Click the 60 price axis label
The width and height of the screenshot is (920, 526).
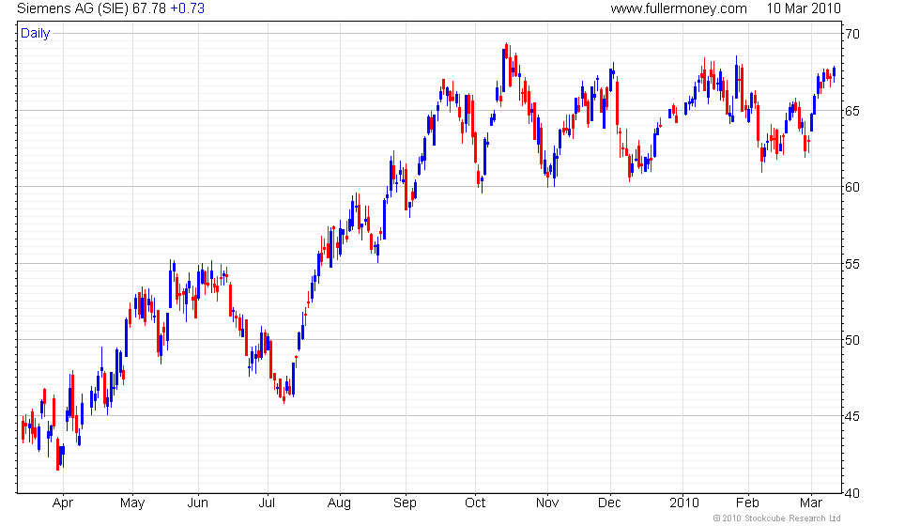pos(852,187)
